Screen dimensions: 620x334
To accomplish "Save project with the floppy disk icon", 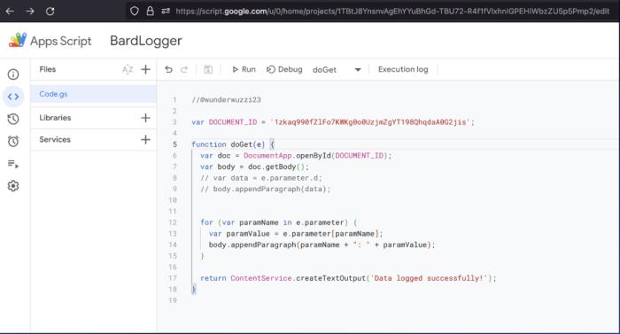I will point(208,70).
